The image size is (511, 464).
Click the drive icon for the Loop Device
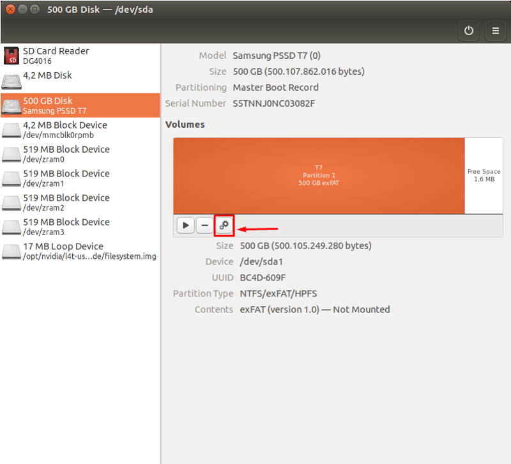click(x=11, y=252)
